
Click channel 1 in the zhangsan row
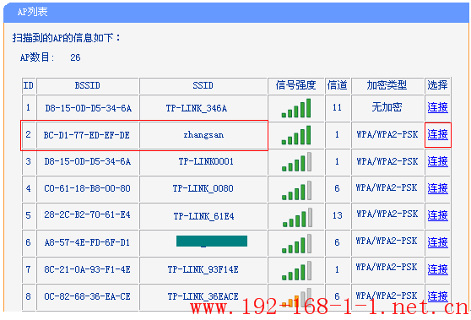337,134
